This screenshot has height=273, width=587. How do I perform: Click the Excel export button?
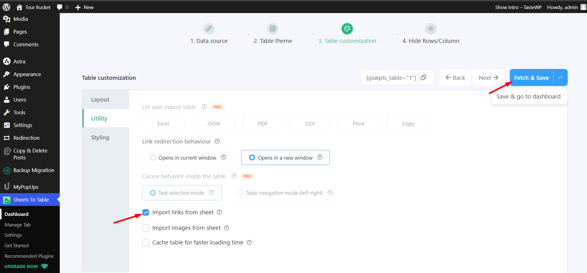click(x=163, y=123)
